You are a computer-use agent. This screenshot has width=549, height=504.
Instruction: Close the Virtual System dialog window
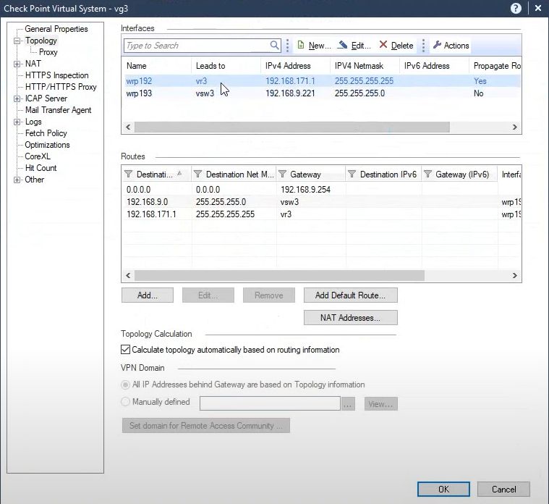[x=538, y=8]
